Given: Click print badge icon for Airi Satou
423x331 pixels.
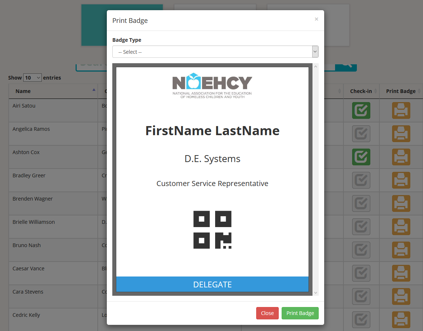Looking at the screenshot, I should point(401,110).
